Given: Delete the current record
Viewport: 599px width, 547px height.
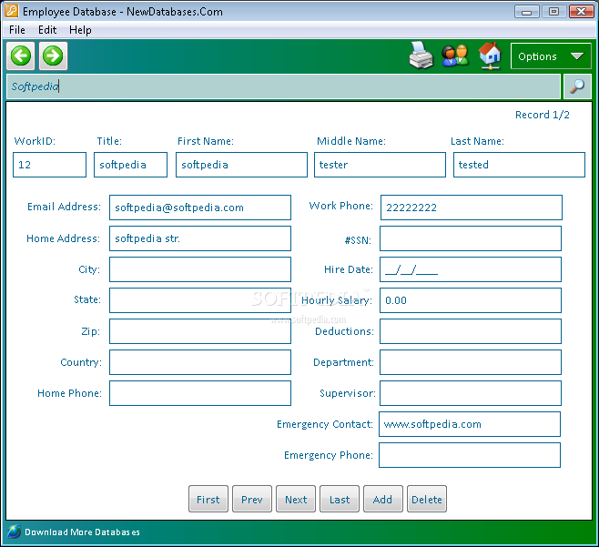Looking at the screenshot, I should coord(427,499).
